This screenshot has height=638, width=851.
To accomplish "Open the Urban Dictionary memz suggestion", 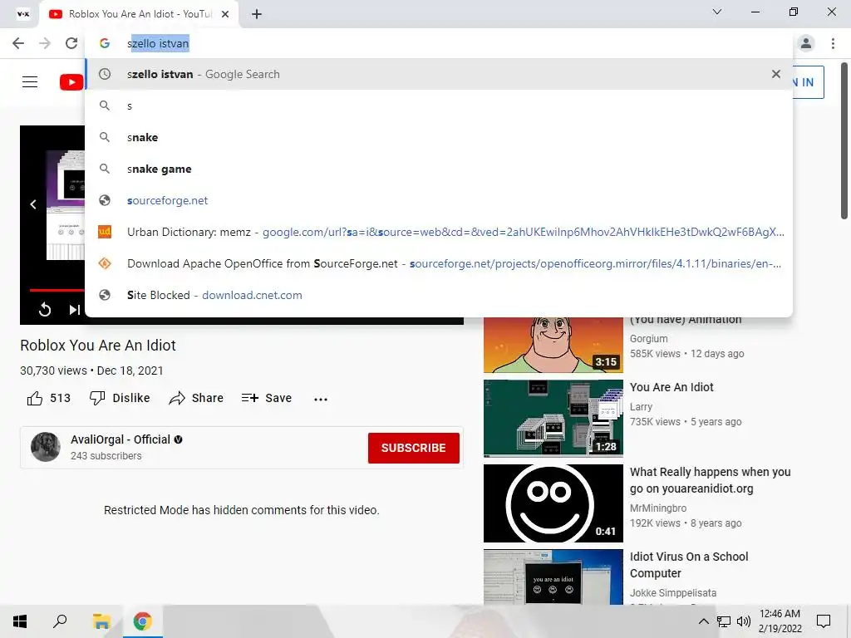I will pos(439,232).
